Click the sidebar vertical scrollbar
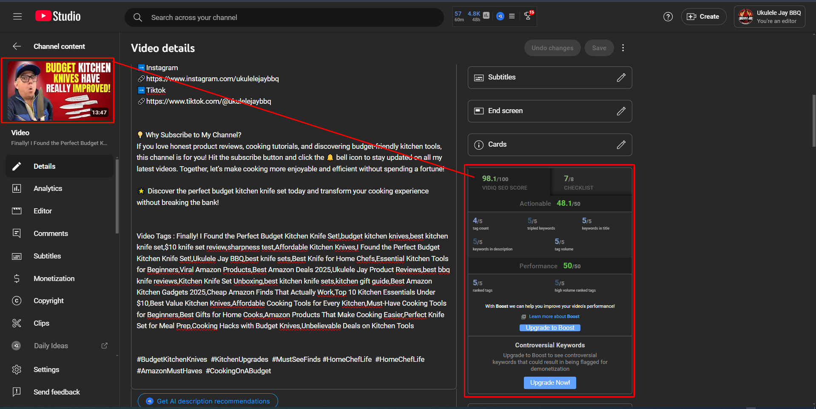Screen dimensions: 816x409 pos(117,196)
